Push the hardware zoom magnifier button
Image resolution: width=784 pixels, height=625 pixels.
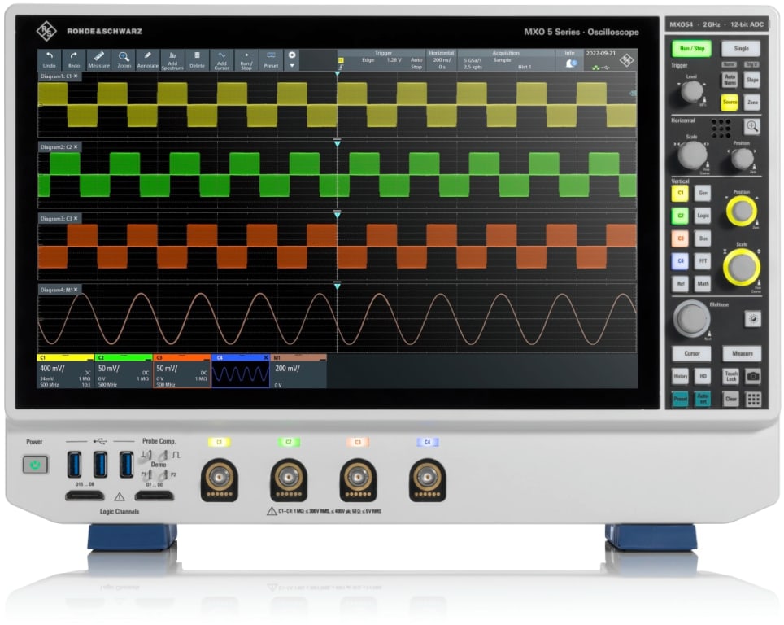751,127
